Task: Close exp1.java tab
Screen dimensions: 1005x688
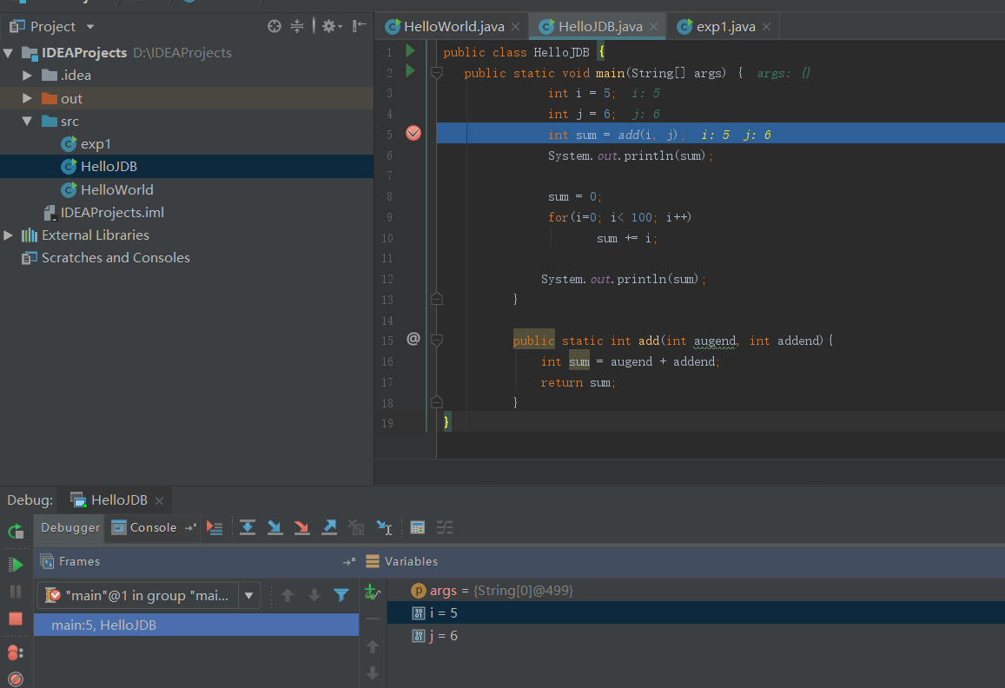Action: 766,27
